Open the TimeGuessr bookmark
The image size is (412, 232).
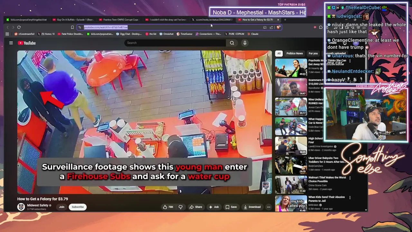[185, 34]
